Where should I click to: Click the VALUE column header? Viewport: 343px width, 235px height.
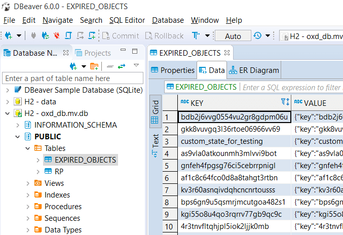coord(317,103)
